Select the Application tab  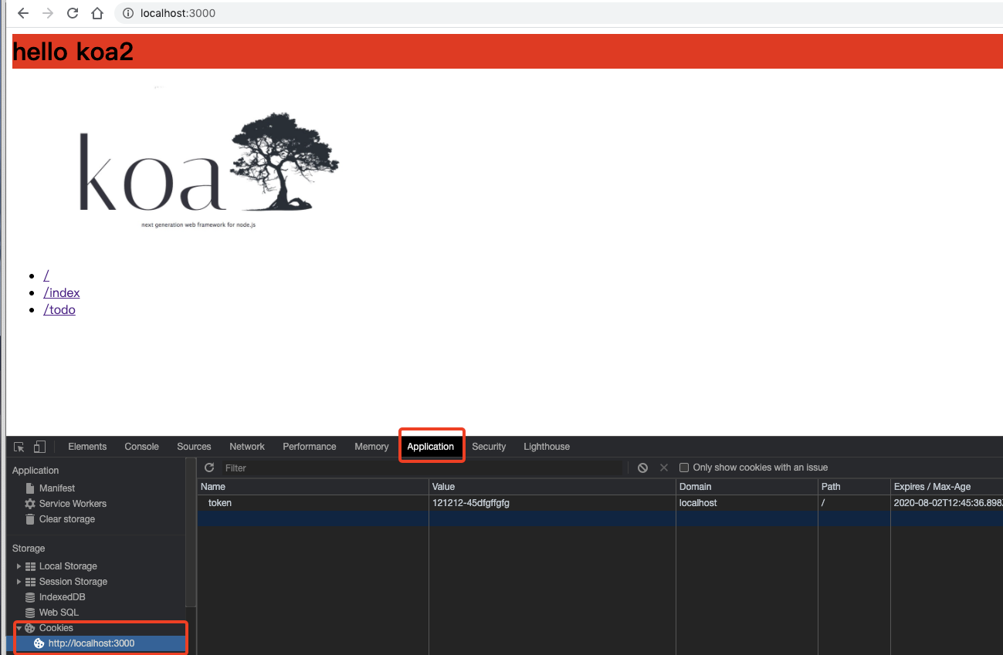(431, 447)
